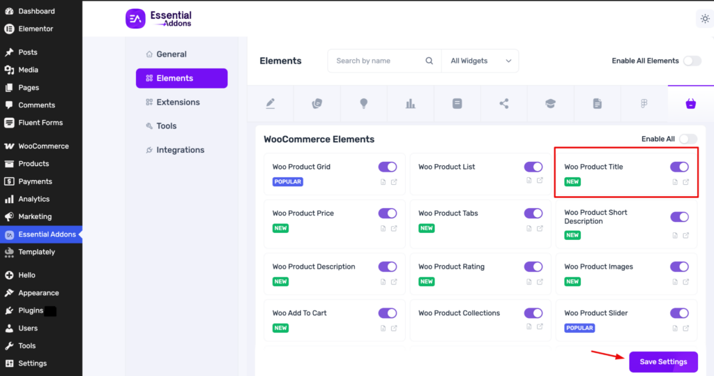The width and height of the screenshot is (714, 376).
Task: Disable Woo Product Slider toggle
Action: click(x=679, y=313)
